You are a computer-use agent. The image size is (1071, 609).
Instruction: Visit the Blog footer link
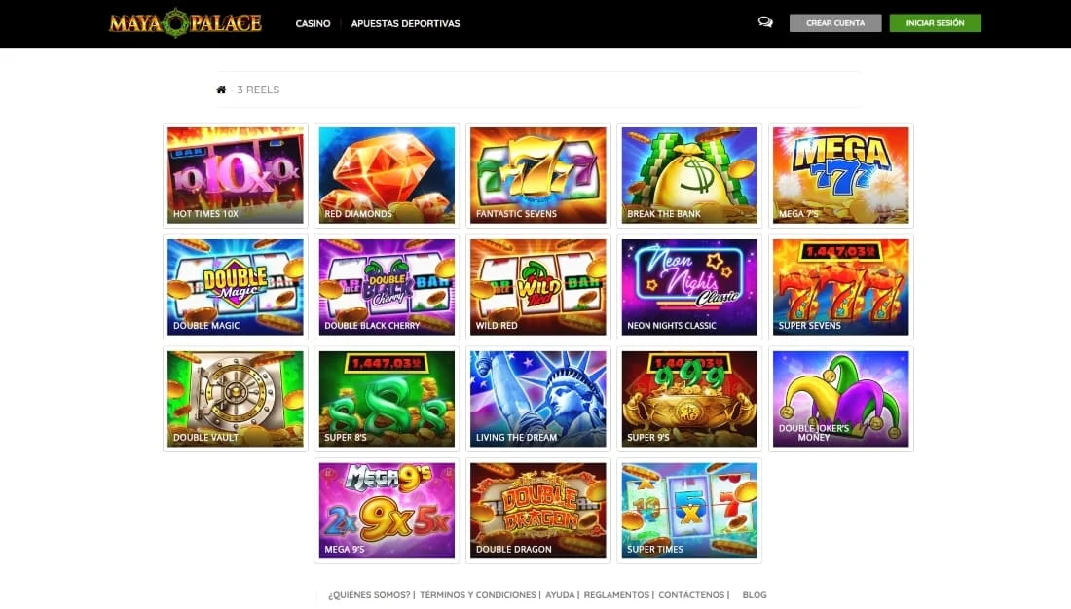click(x=754, y=595)
